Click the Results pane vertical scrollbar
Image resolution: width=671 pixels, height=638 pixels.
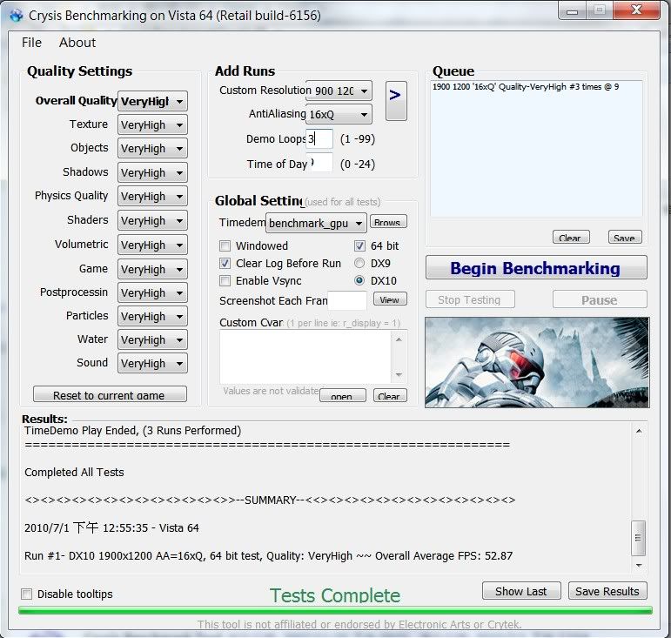(x=639, y=531)
